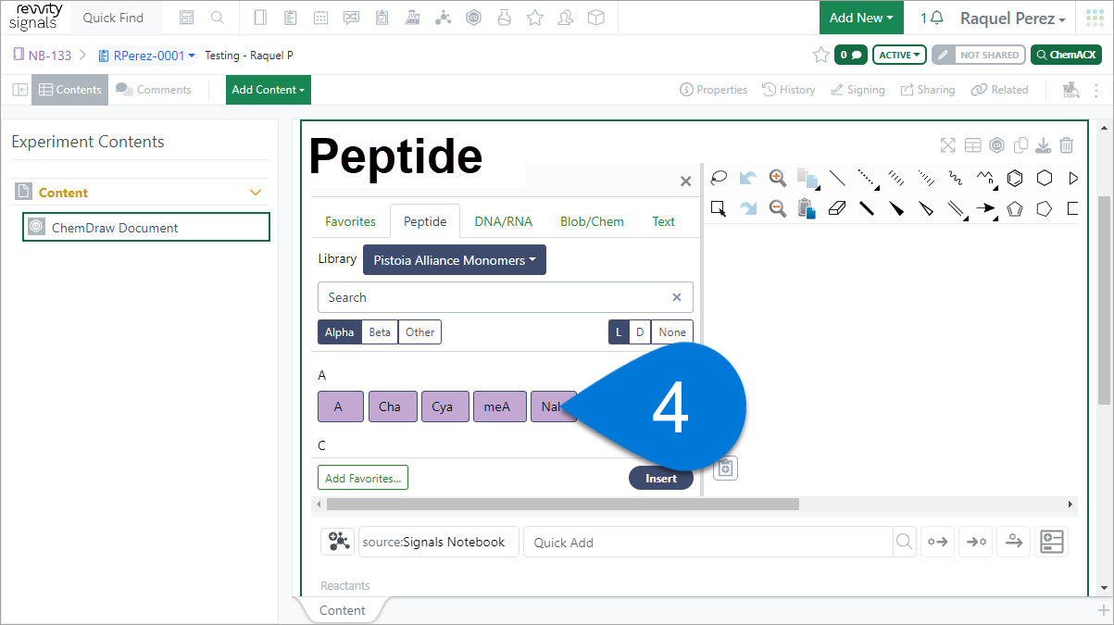Toggle the Other monomer filter
The image size is (1114, 625).
point(419,332)
